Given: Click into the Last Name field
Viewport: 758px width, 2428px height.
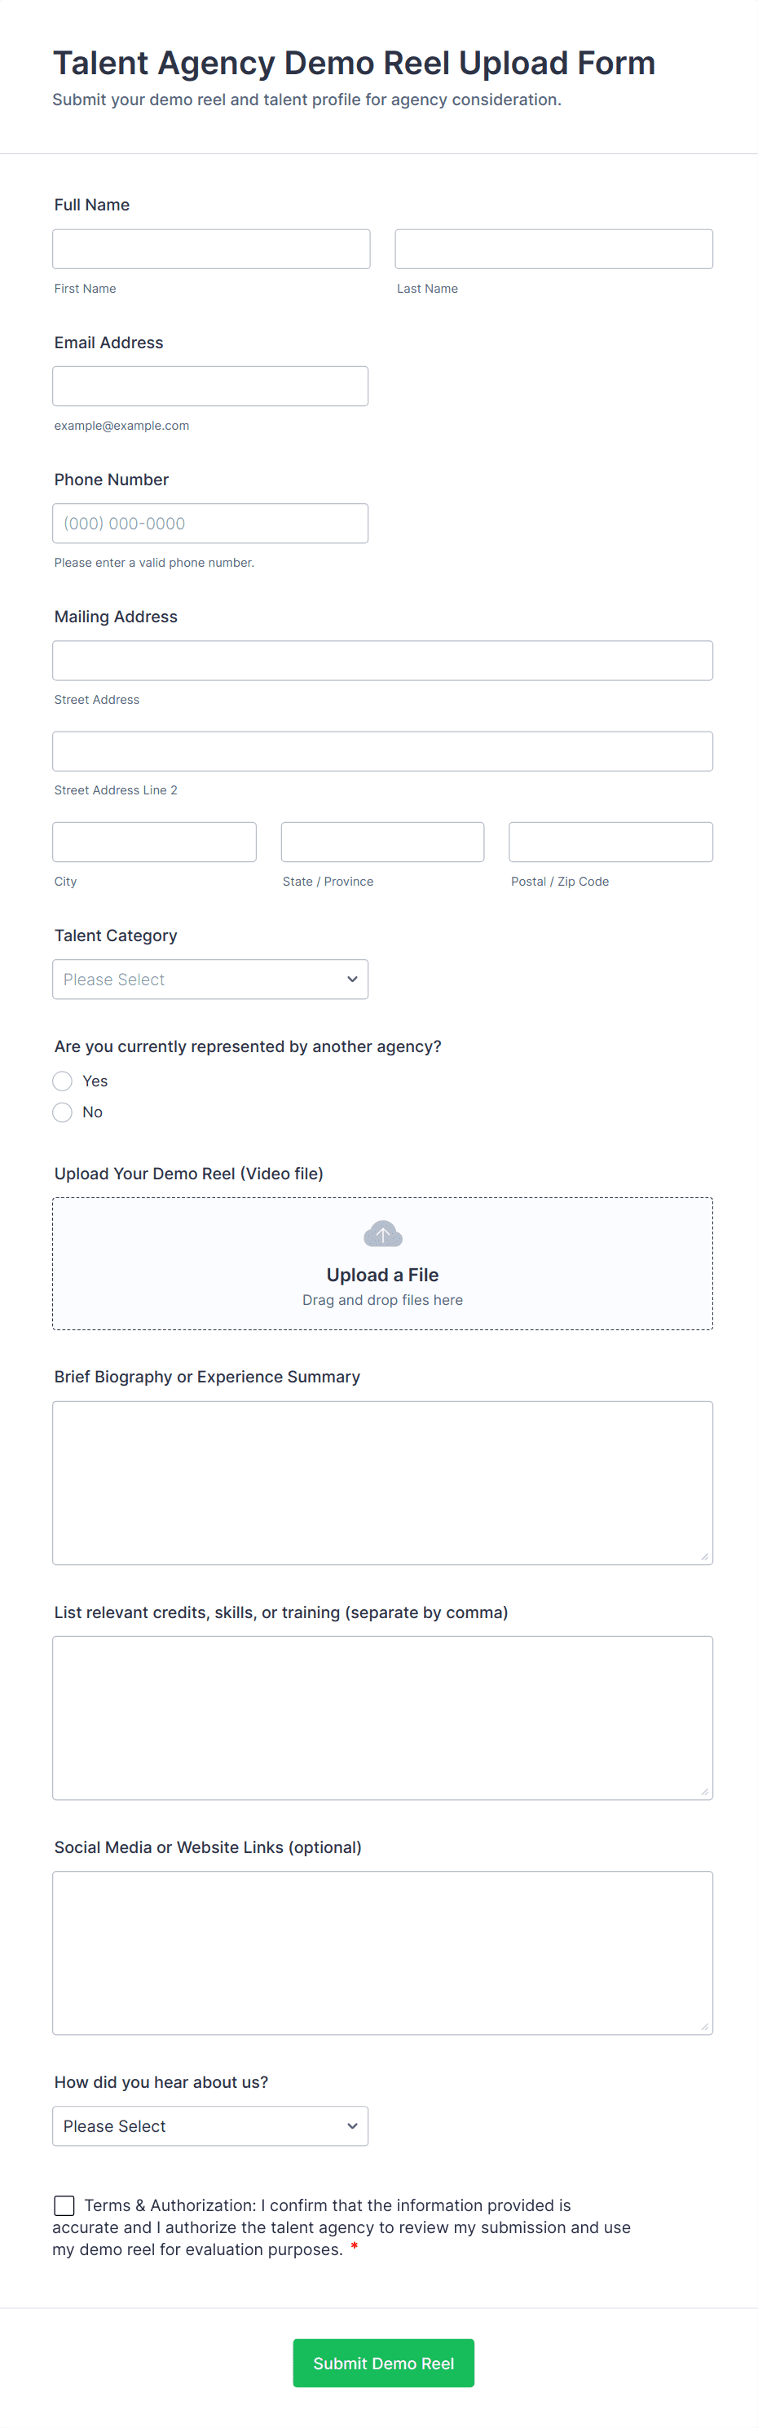Looking at the screenshot, I should pyautogui.click(x=553, y=249).
